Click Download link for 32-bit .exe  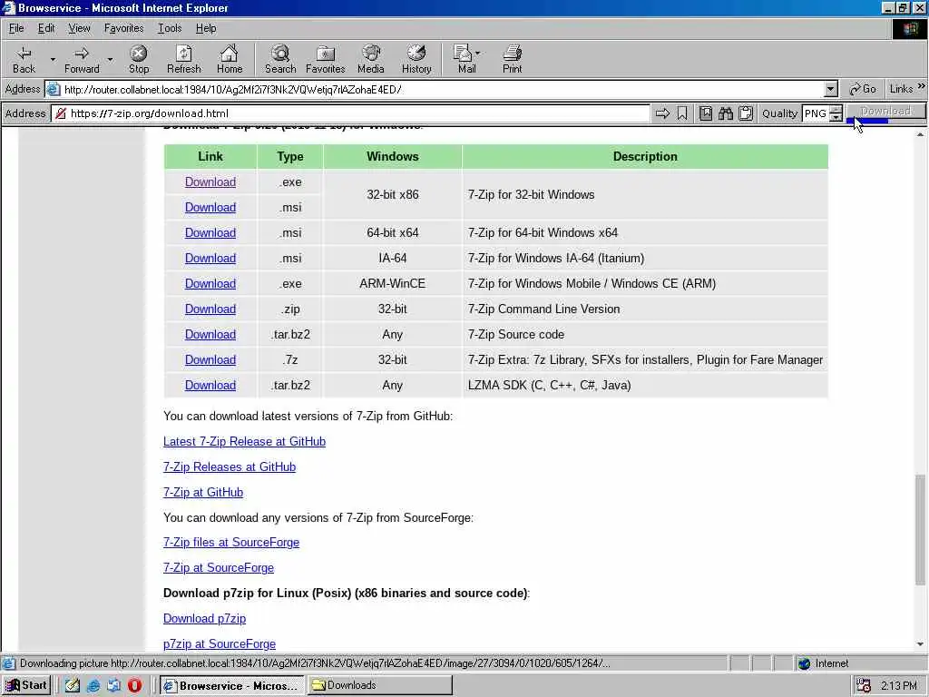pos(210,182)
